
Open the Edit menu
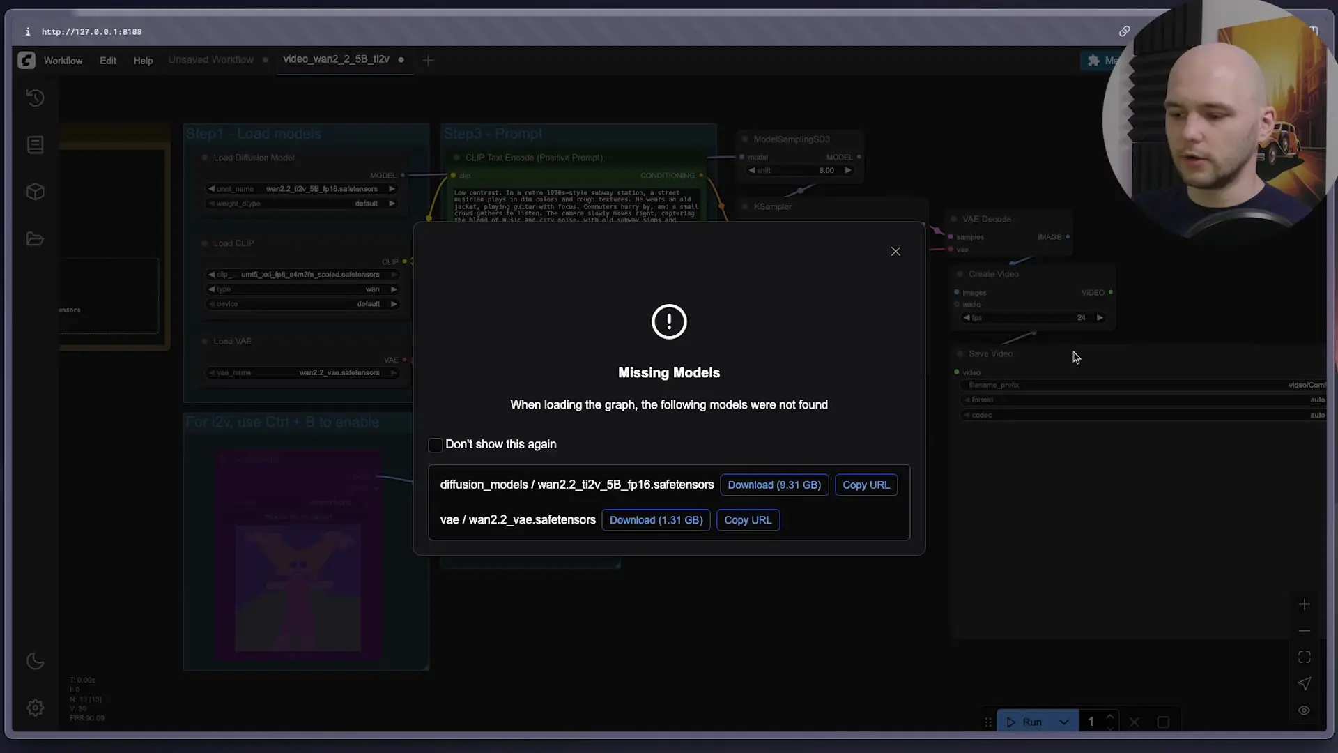(x=108, y=61)
